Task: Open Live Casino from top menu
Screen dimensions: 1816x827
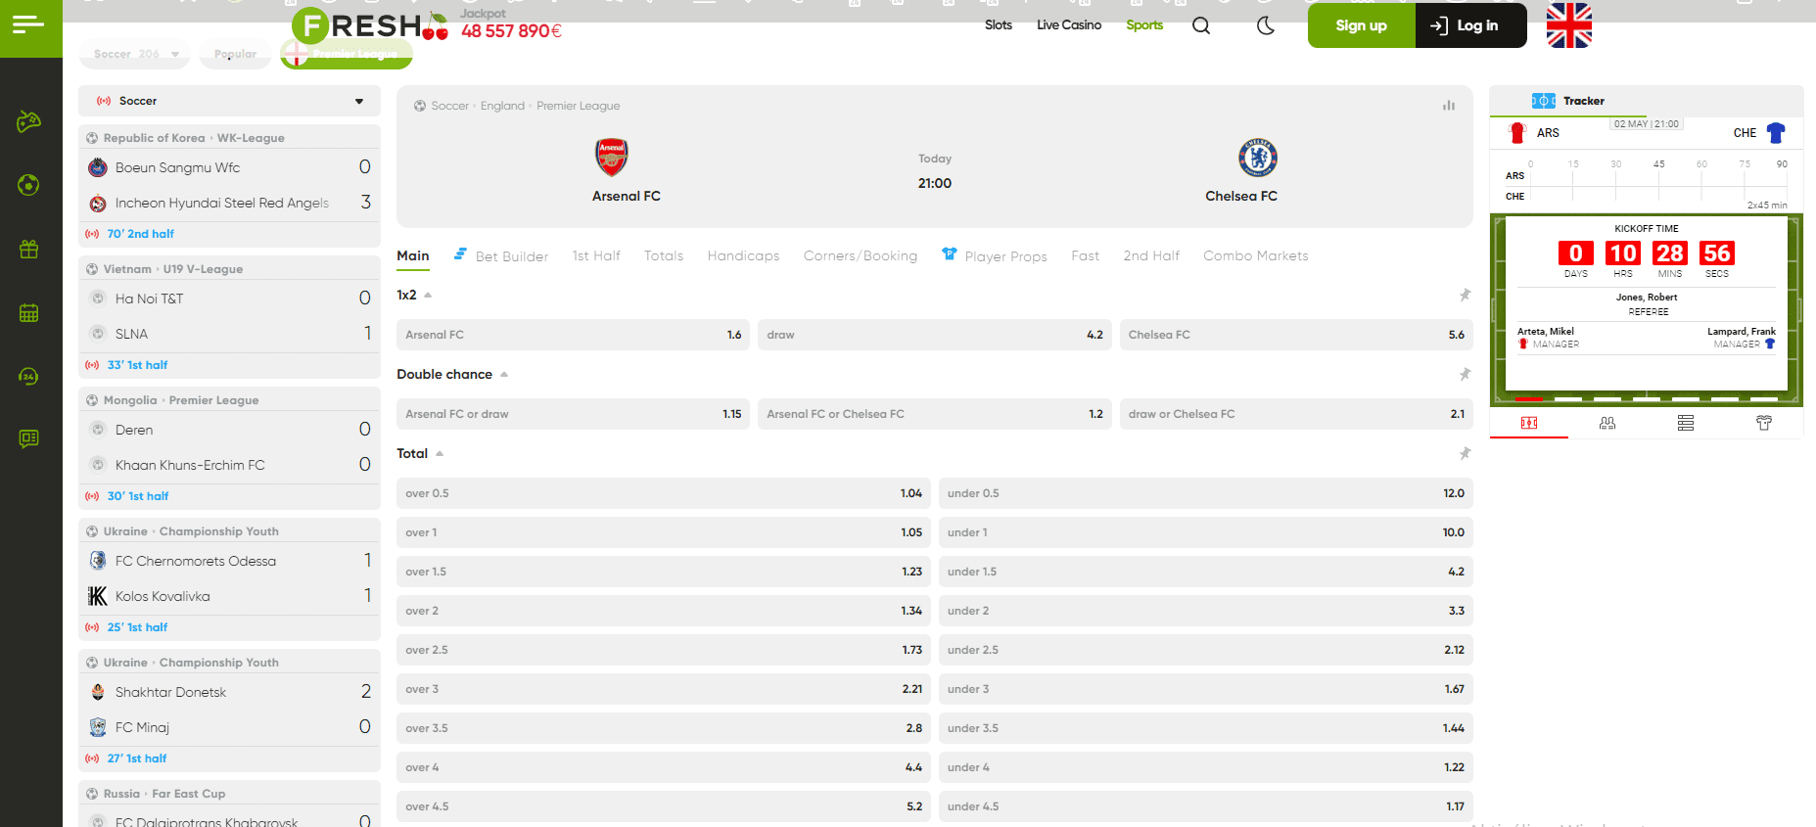Action: (x=1069, y=25)
